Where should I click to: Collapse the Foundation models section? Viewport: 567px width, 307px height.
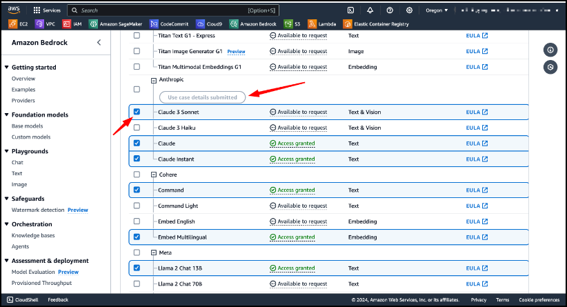coord(6,115)
